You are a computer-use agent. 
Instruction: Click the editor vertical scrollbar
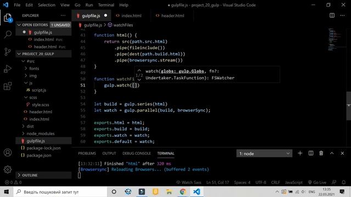point(349,106)
